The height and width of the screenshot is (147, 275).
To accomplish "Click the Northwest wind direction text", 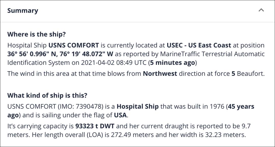I will click(x=160, y=73).
